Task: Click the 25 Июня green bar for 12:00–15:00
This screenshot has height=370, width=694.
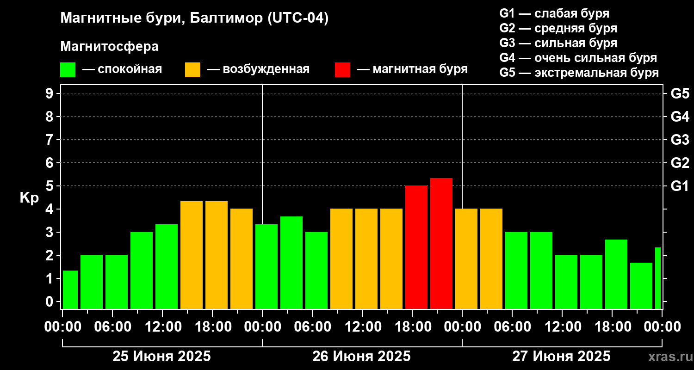Action: tap(167, 266)
